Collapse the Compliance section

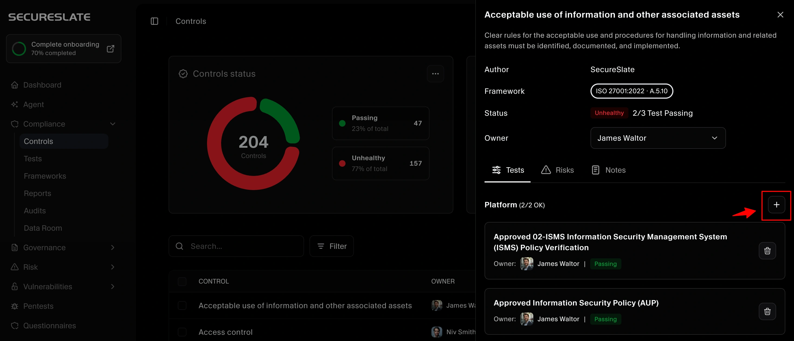(x=112, y=124)
